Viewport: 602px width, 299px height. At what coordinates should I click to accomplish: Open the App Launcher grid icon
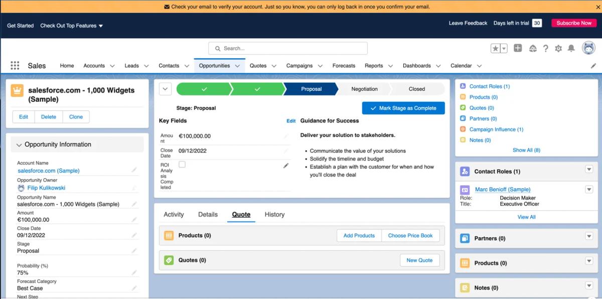pos(15,66)
